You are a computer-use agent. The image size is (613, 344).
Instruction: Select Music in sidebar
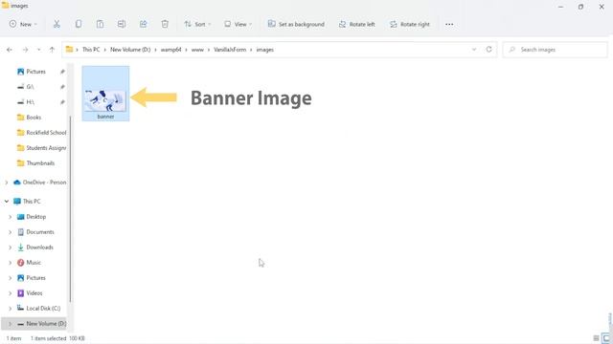click(x=34, y=263)
